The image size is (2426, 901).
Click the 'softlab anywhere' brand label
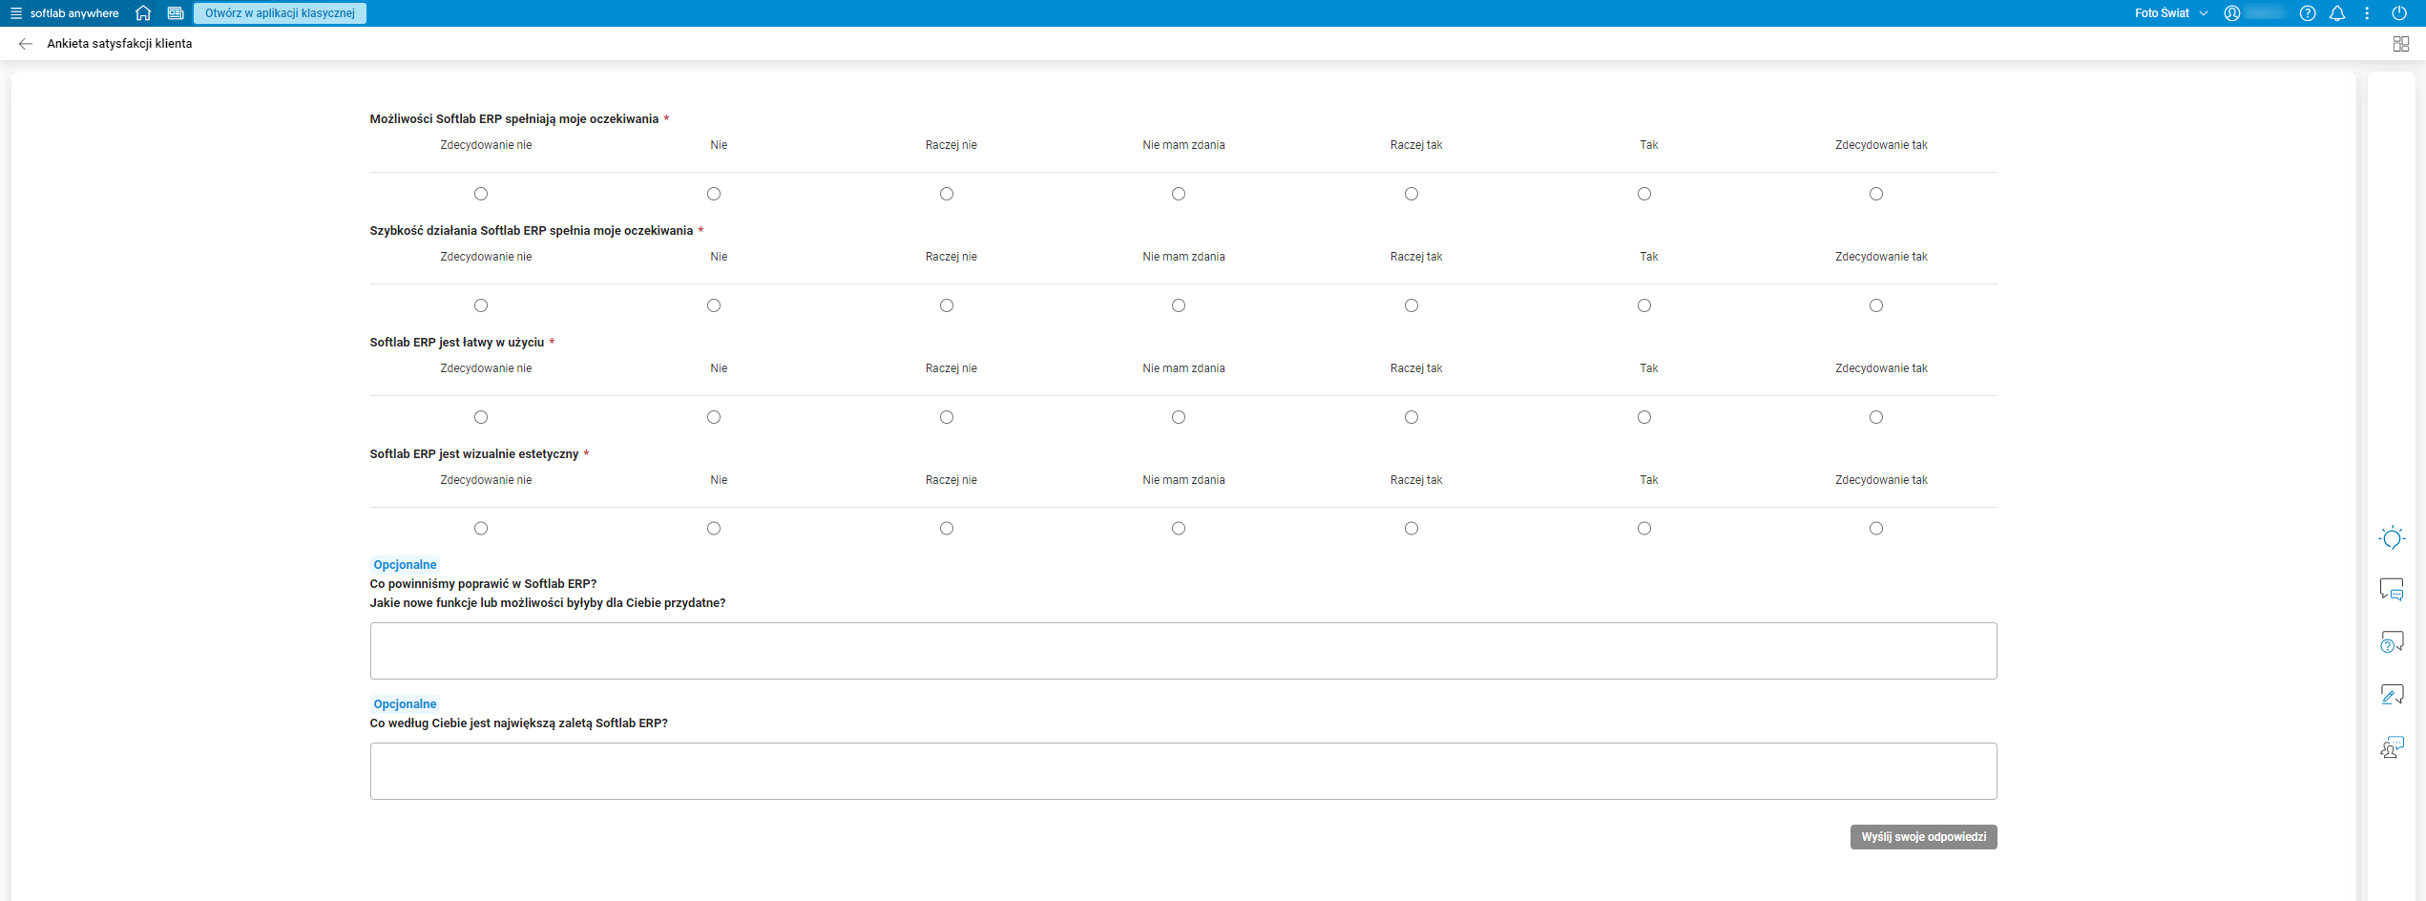pyautogui.click(x=74, y=13)
